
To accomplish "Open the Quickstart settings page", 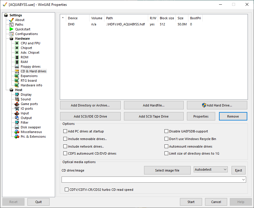I will [23, 29].
